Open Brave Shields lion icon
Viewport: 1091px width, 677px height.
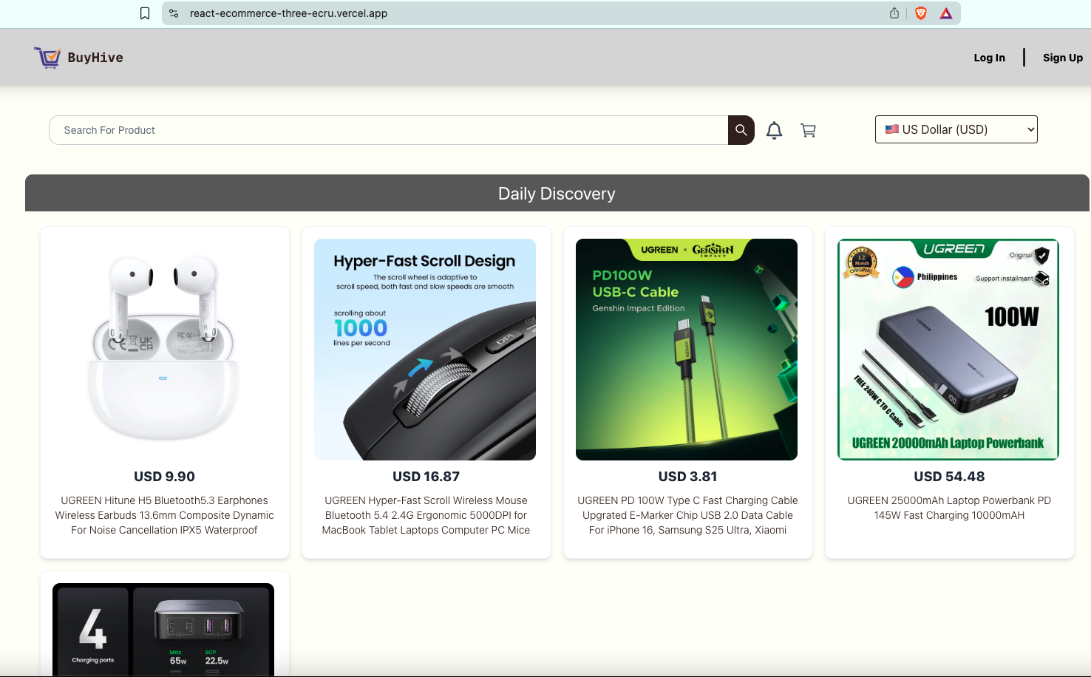tap(921, 13)
